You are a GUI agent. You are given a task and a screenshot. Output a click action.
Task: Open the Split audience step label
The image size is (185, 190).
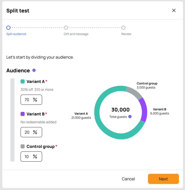pyautogui.click(x=16, y=34)
